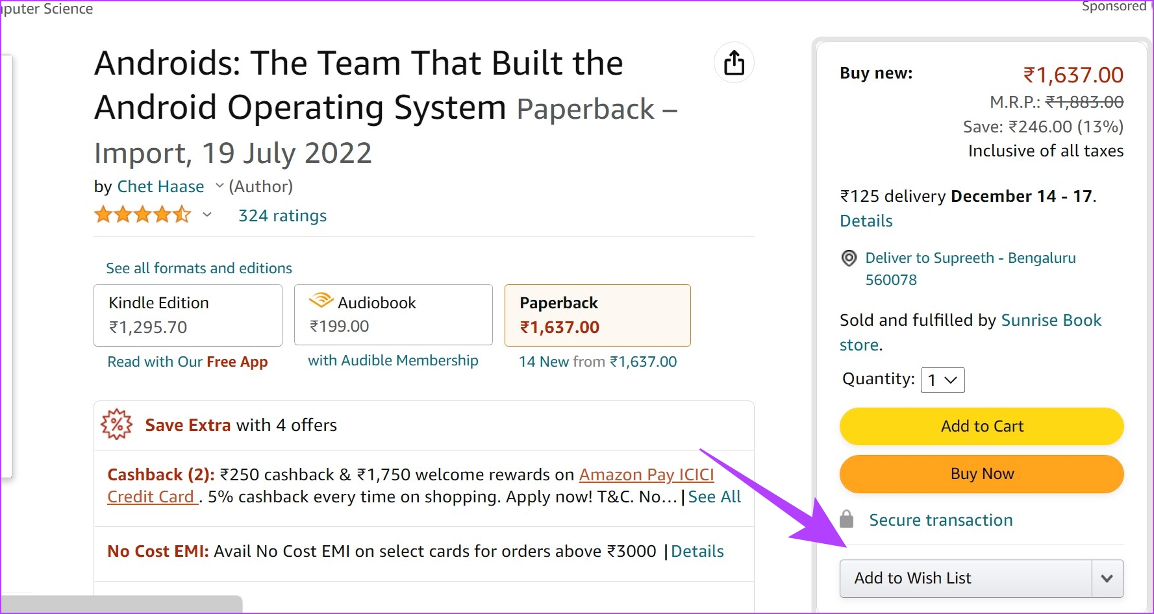The image size is (1154, 614).
Task: Expand the ratings breakdown chevron
Action: click(x=207, y=215)
